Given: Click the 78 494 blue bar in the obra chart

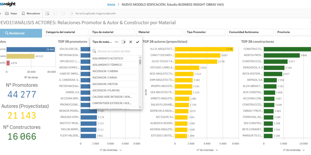Looking at the screenshot, I should (31, 50).
